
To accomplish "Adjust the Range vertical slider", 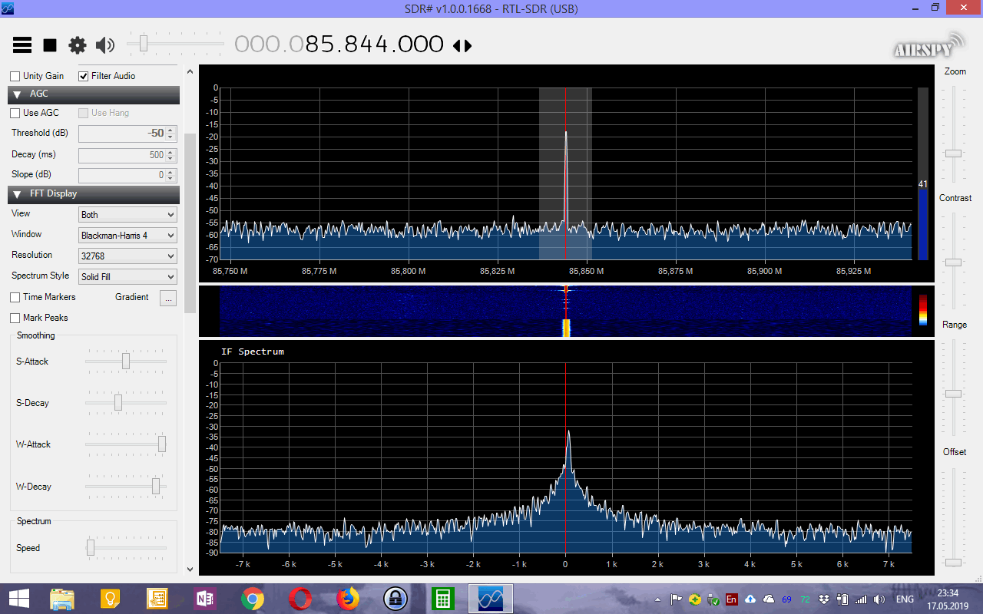I will [953, 394].
